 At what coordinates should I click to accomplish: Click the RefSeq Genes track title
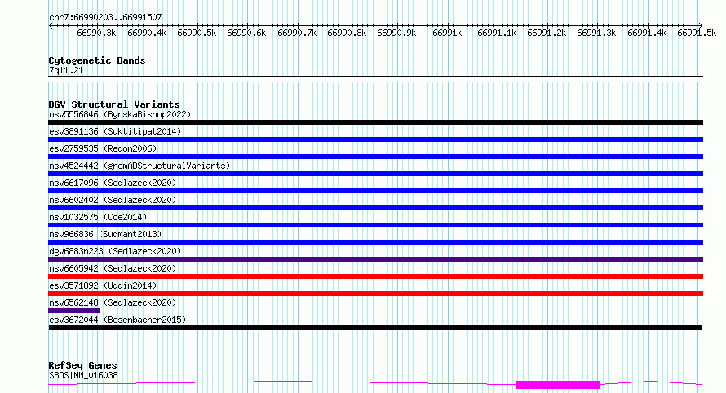(82, 366)
